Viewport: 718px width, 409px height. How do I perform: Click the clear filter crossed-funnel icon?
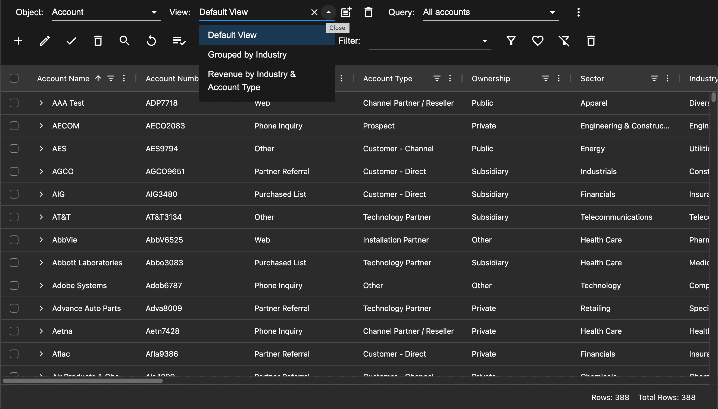tap(564, 41)
